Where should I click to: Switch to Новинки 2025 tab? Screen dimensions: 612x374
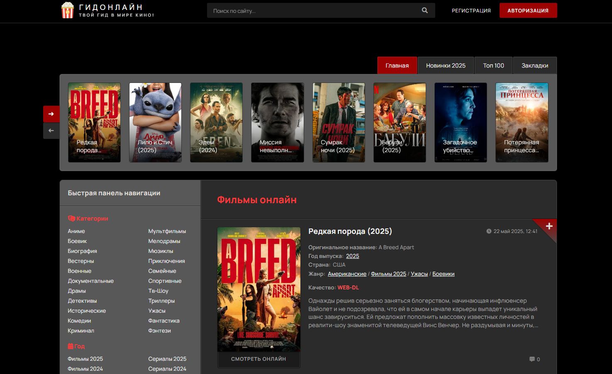pyautogui.click(x=446, y=66)
